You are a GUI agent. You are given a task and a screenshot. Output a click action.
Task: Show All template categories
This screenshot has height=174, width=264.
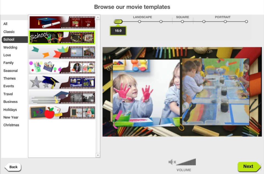coord(5,24)
